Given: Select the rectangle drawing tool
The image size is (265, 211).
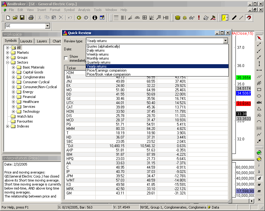Looking at the screenshot, I should coord(259,89).
